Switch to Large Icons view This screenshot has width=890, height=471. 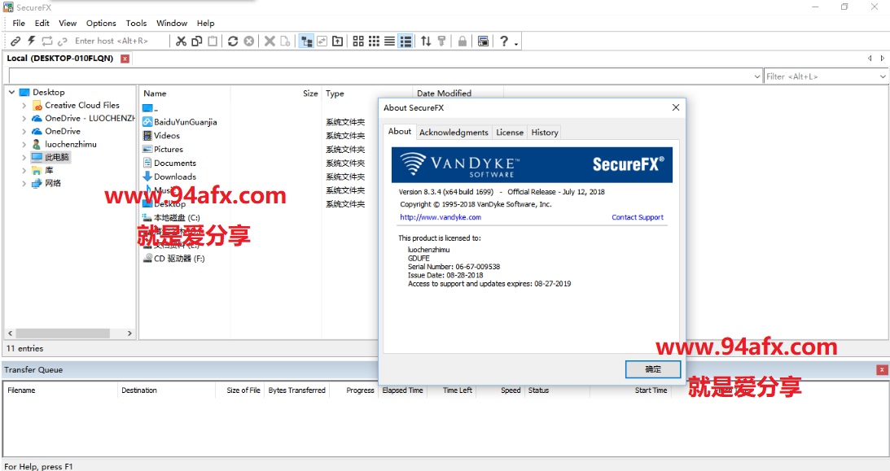click(358, 41)
